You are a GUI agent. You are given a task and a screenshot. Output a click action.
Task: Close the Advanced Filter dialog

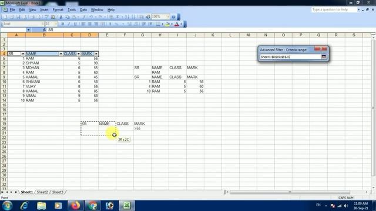[321, 49]
